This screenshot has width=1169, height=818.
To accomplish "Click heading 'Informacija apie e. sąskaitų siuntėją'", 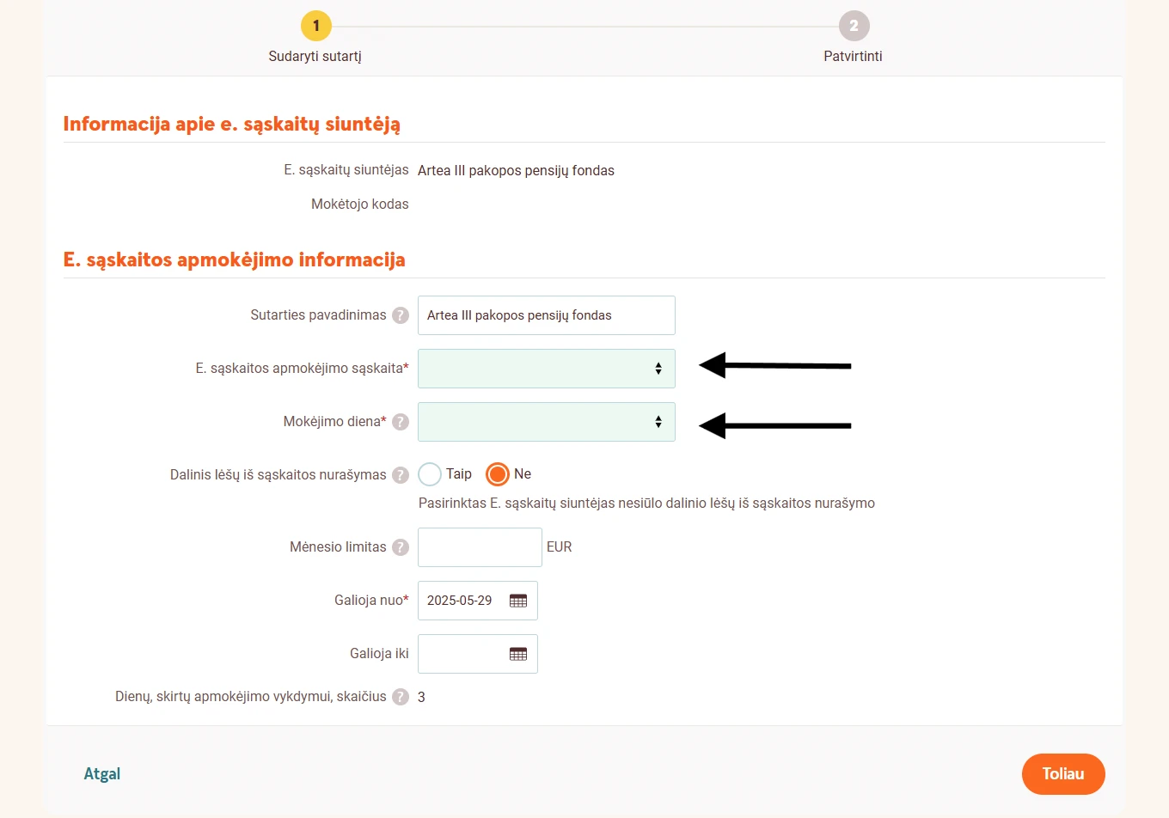I will click(232, 125).
